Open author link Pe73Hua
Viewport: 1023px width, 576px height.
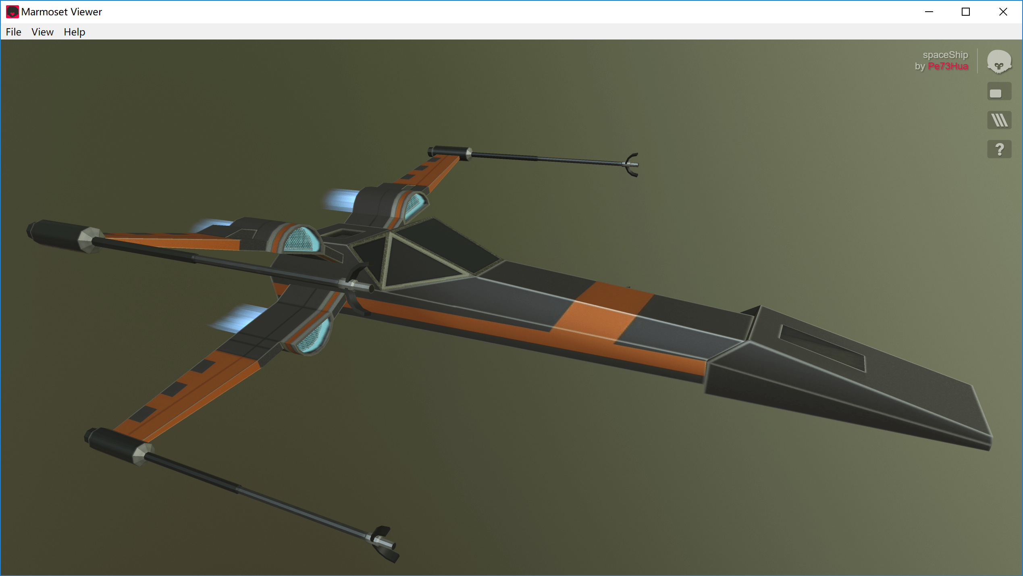tap(948, 66)
